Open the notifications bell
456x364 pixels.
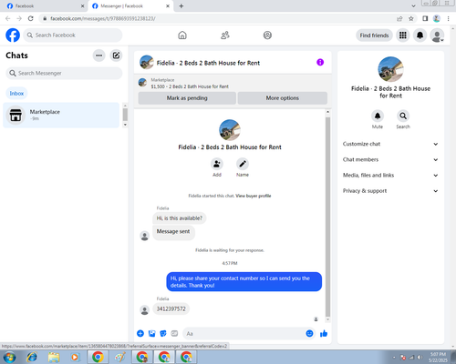click(420, 35)
